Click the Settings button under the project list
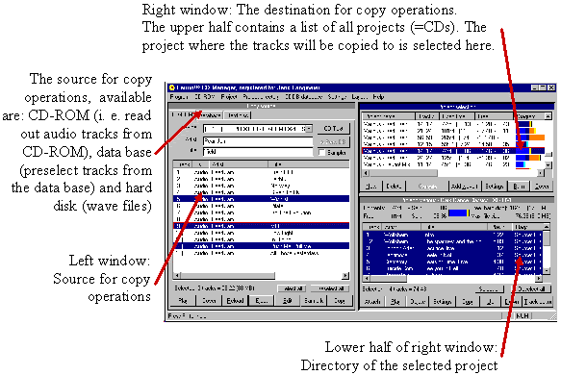The width and height of the screenshot is (561, 375). tap(495, 187)
